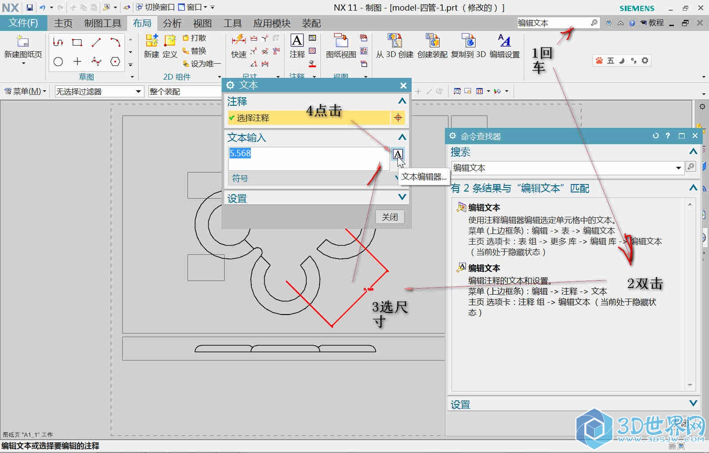The width and height of the screenshot is (709, 453).
Task: Expand the 设置 section in command finder
Action: pyautogui.click(x=693, y=403)
